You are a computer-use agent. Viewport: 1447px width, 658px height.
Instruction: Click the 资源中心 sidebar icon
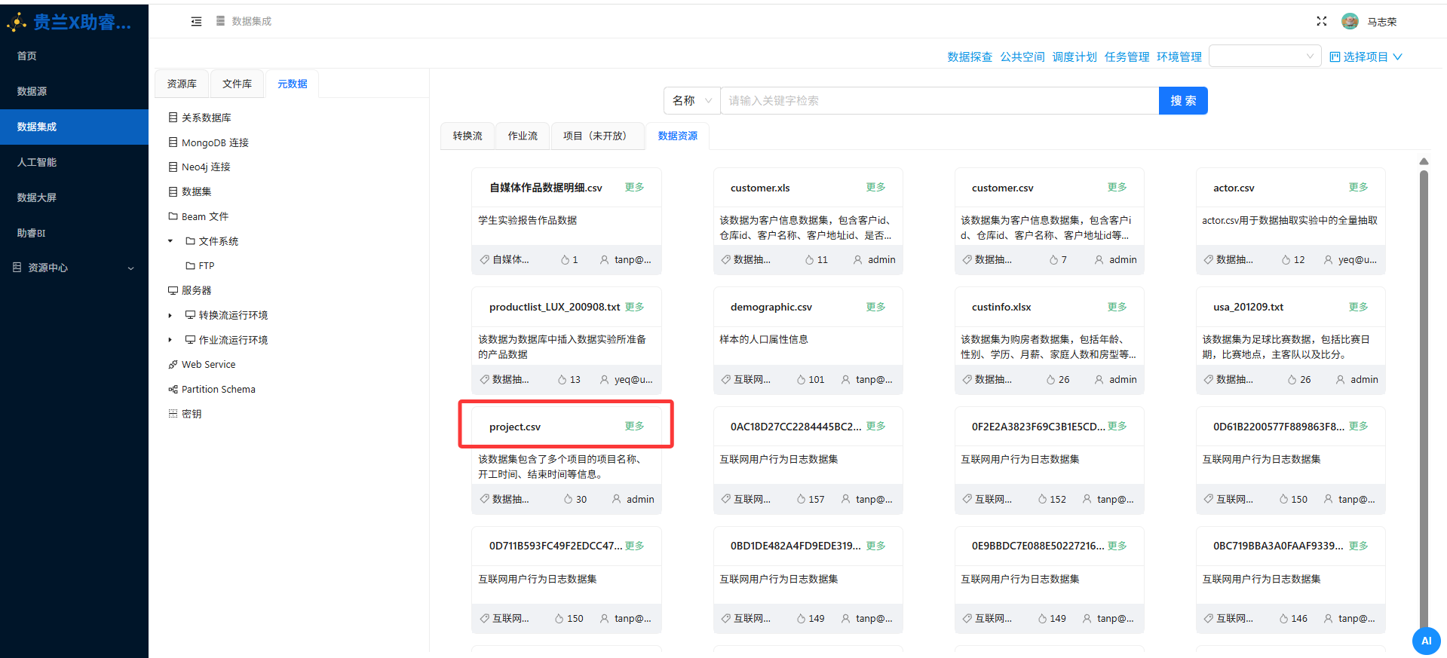click(x=17, y=268)
